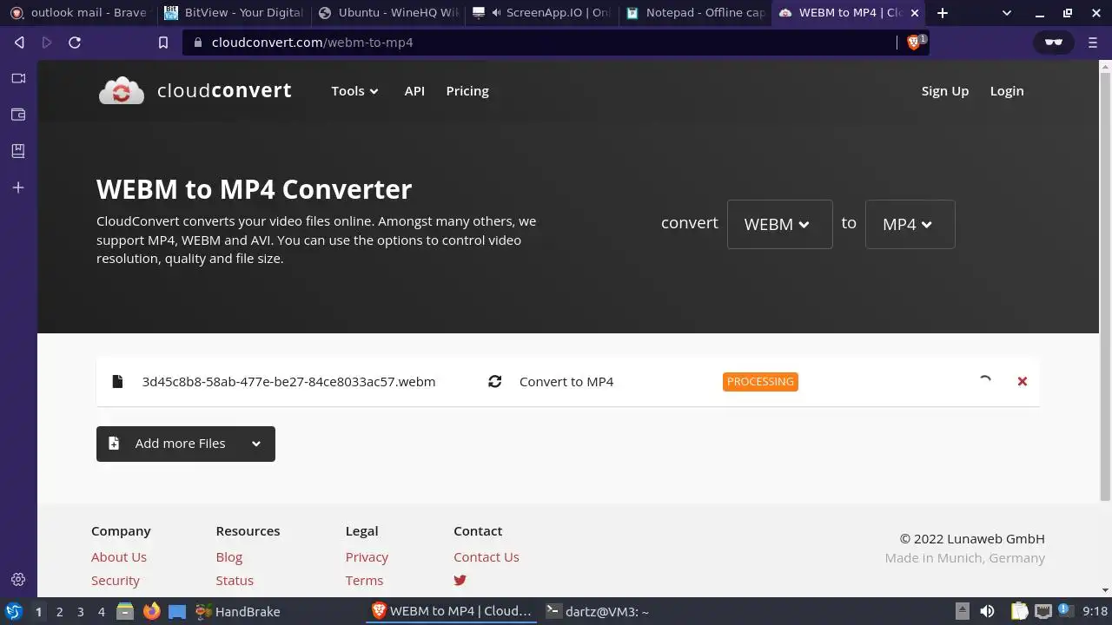Expand the Add more Files arrow

[x=256, y=444]
